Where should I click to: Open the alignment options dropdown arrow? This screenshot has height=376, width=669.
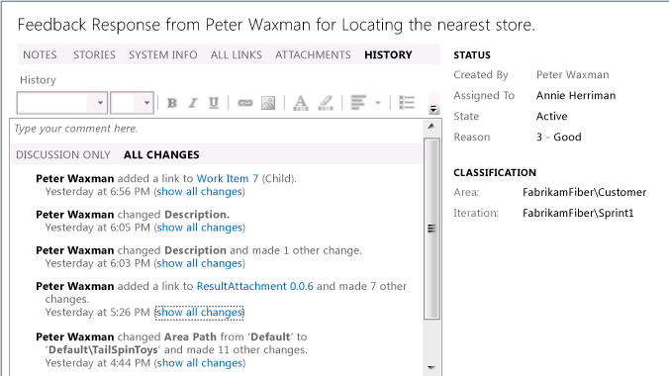click(x=378, y=103)
